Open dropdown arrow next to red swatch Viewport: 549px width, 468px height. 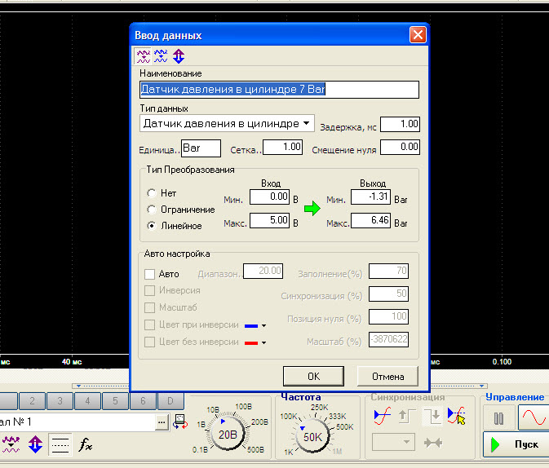(264, 343)
